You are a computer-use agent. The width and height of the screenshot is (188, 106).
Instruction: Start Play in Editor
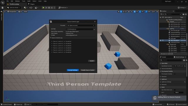click(43, 8)
